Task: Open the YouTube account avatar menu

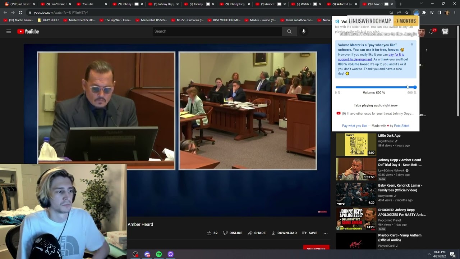Action: (445, 31)
